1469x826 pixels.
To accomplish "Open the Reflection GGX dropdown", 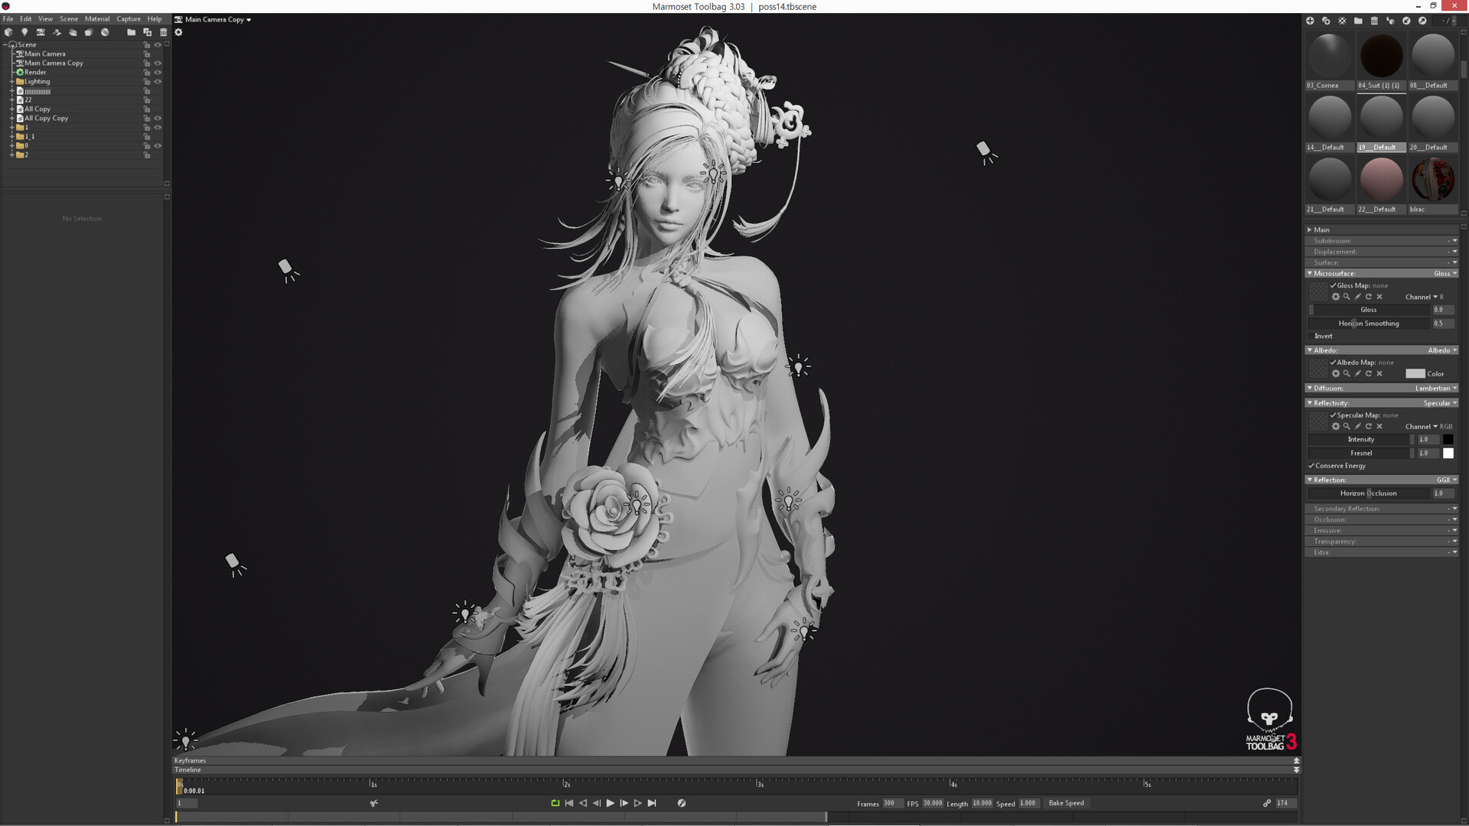I will coord(1447,480).
